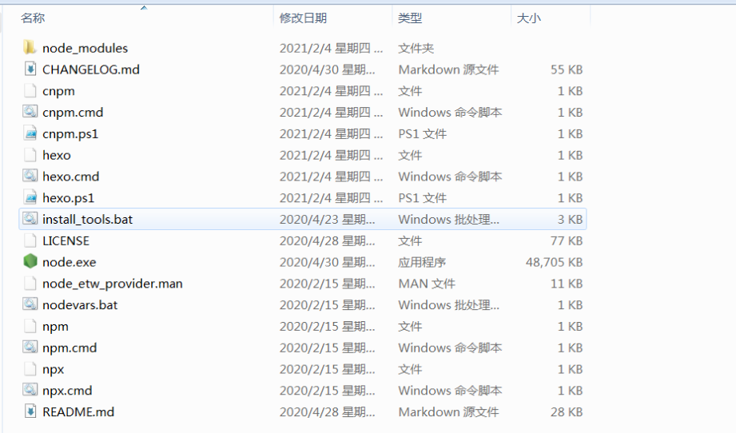Click the blank icon of cnpm file
Viewport: 736px width, 433px height.
point(30,90)
